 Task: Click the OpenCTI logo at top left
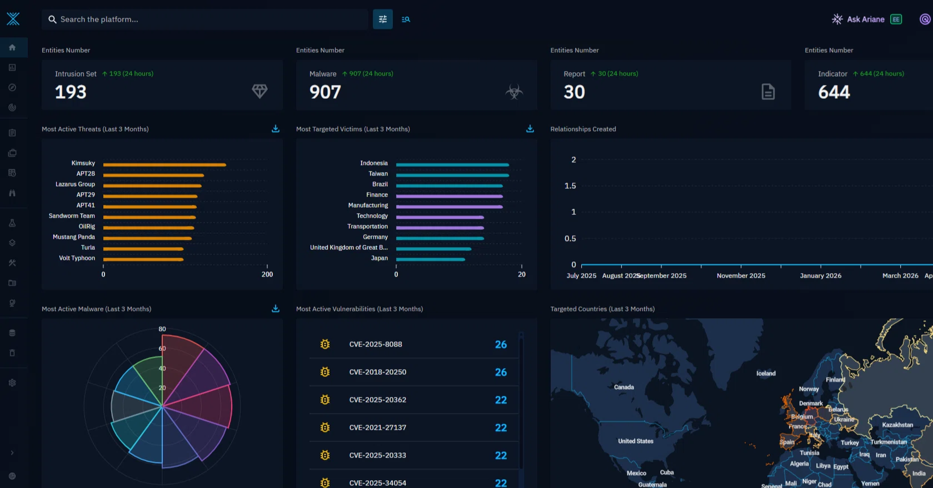13,19
